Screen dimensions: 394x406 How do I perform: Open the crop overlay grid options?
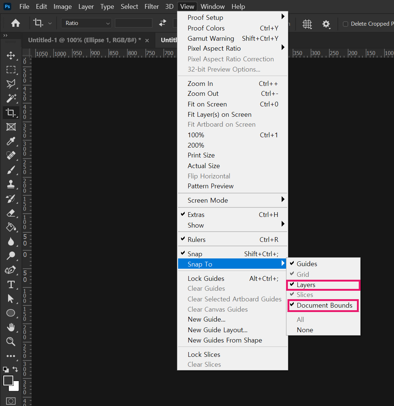tap(307, 24)
